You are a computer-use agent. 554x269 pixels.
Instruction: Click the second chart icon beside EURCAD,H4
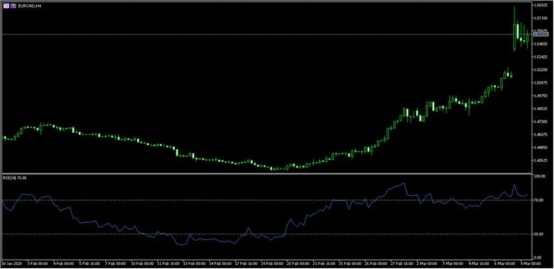13,6
